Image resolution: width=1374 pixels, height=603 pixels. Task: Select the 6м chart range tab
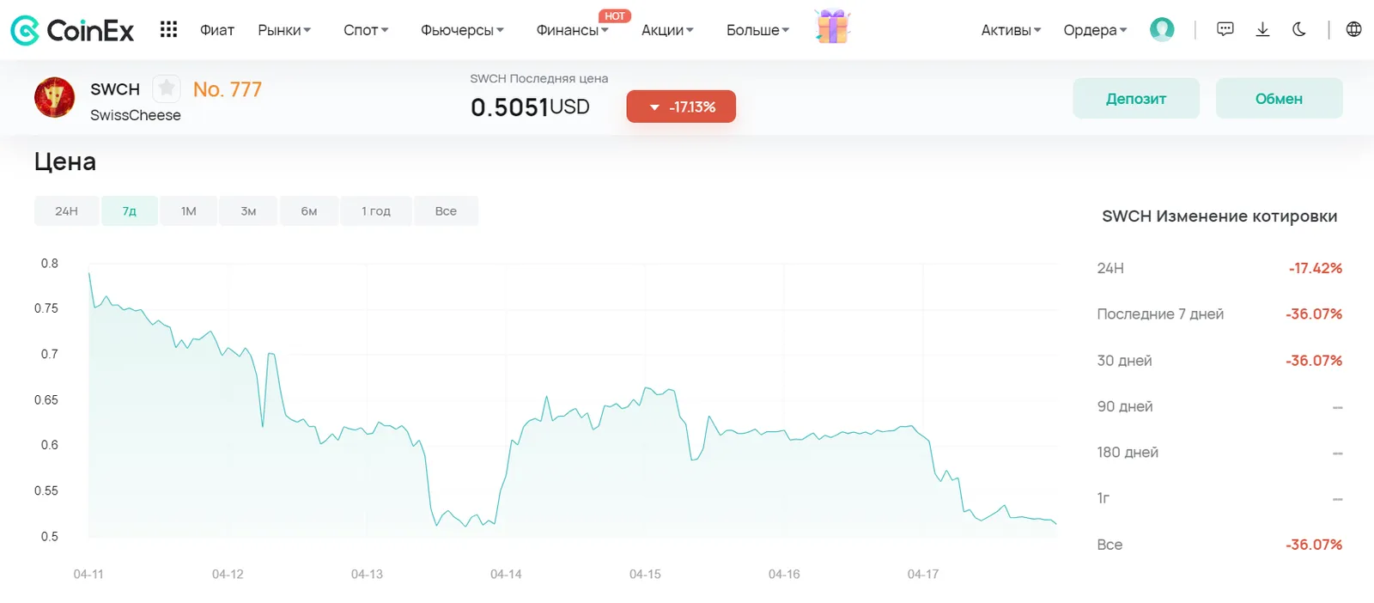click(309, 211)
